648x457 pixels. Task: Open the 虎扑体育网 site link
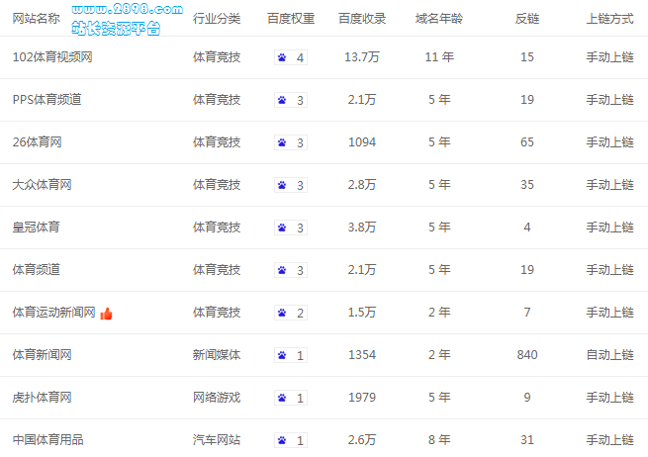coord(43,398)
